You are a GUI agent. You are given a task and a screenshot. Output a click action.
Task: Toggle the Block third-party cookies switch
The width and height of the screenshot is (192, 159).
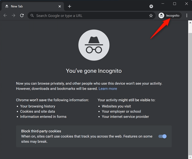162,136
